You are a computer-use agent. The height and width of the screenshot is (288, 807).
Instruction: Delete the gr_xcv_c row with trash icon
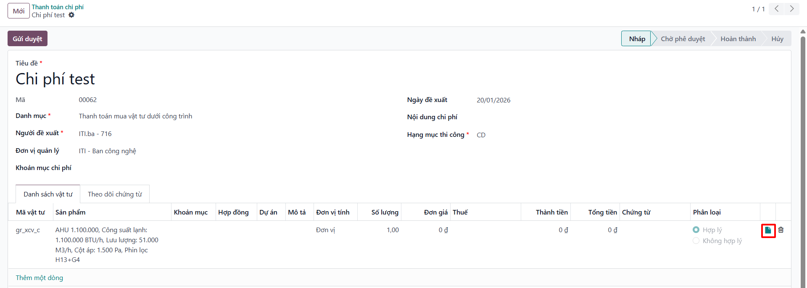tap(781, 230)
